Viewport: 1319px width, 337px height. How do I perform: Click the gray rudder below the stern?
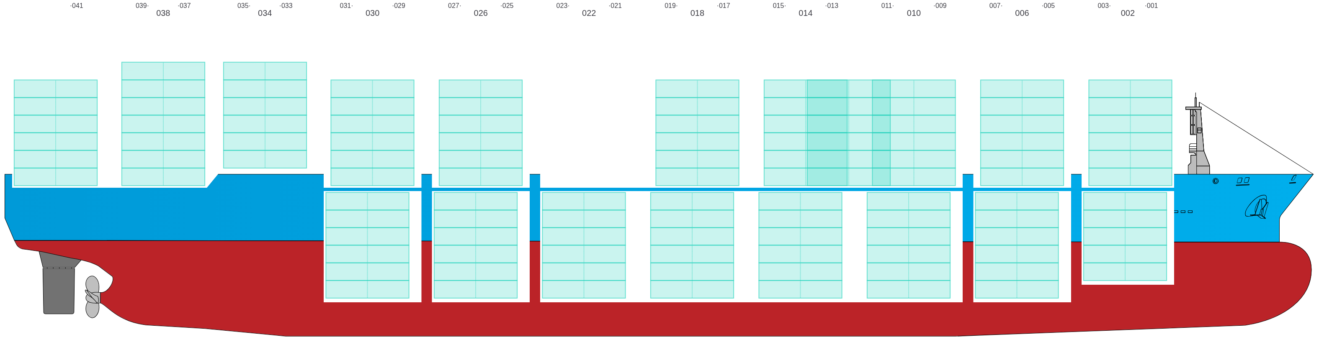pyautogui.click(x=59, y=289)
